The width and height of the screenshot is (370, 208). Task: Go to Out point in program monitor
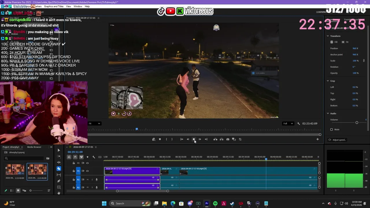(x=206, y=139)
